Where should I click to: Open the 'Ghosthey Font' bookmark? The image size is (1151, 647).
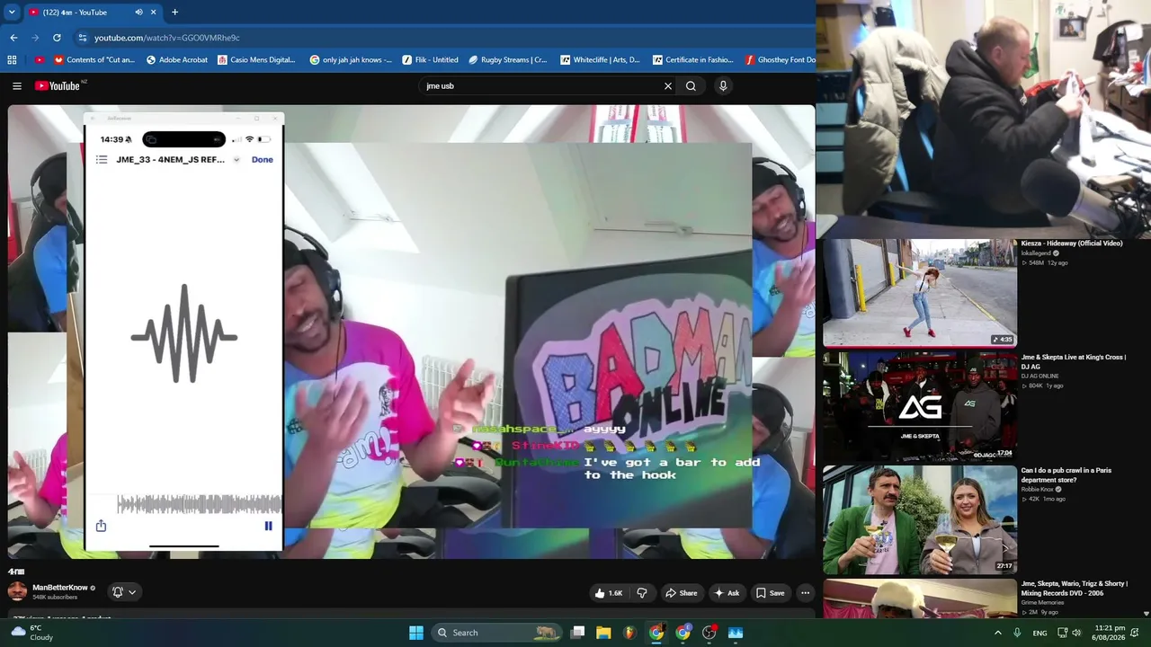pos(780,60)
